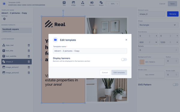Open the Shape dropdown showing Rectangle
Viewport: 180px width, 112px height.
(158, 25)
